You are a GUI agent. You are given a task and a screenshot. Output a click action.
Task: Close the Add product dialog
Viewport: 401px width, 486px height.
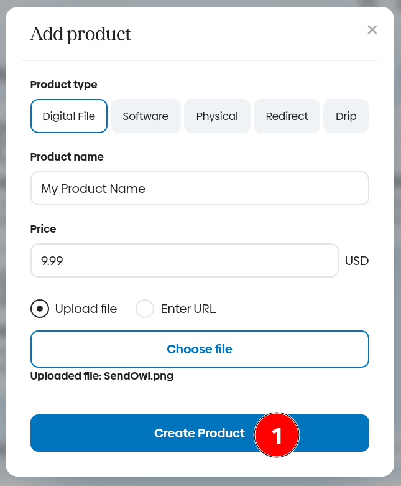coord(372,29)
